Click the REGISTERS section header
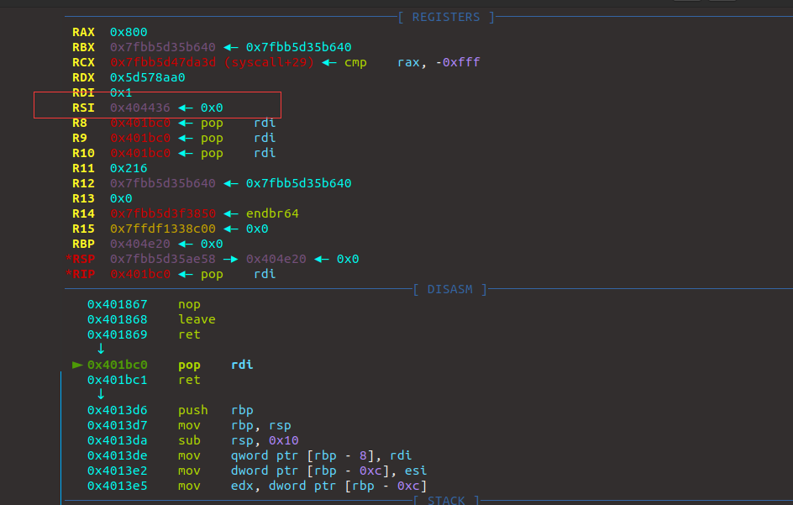This screenshot has width=793, height=505. [445, 17]
